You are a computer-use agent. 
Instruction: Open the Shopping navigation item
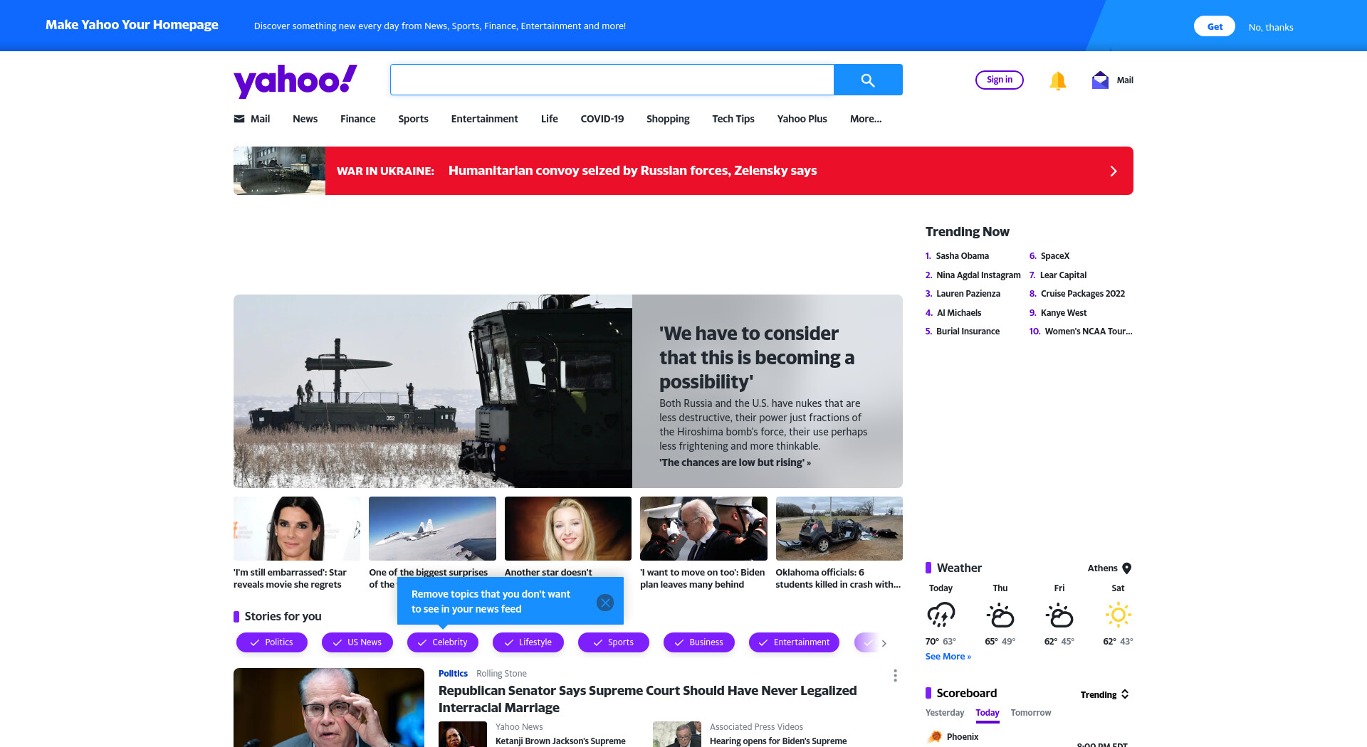(x=668, y=119)
